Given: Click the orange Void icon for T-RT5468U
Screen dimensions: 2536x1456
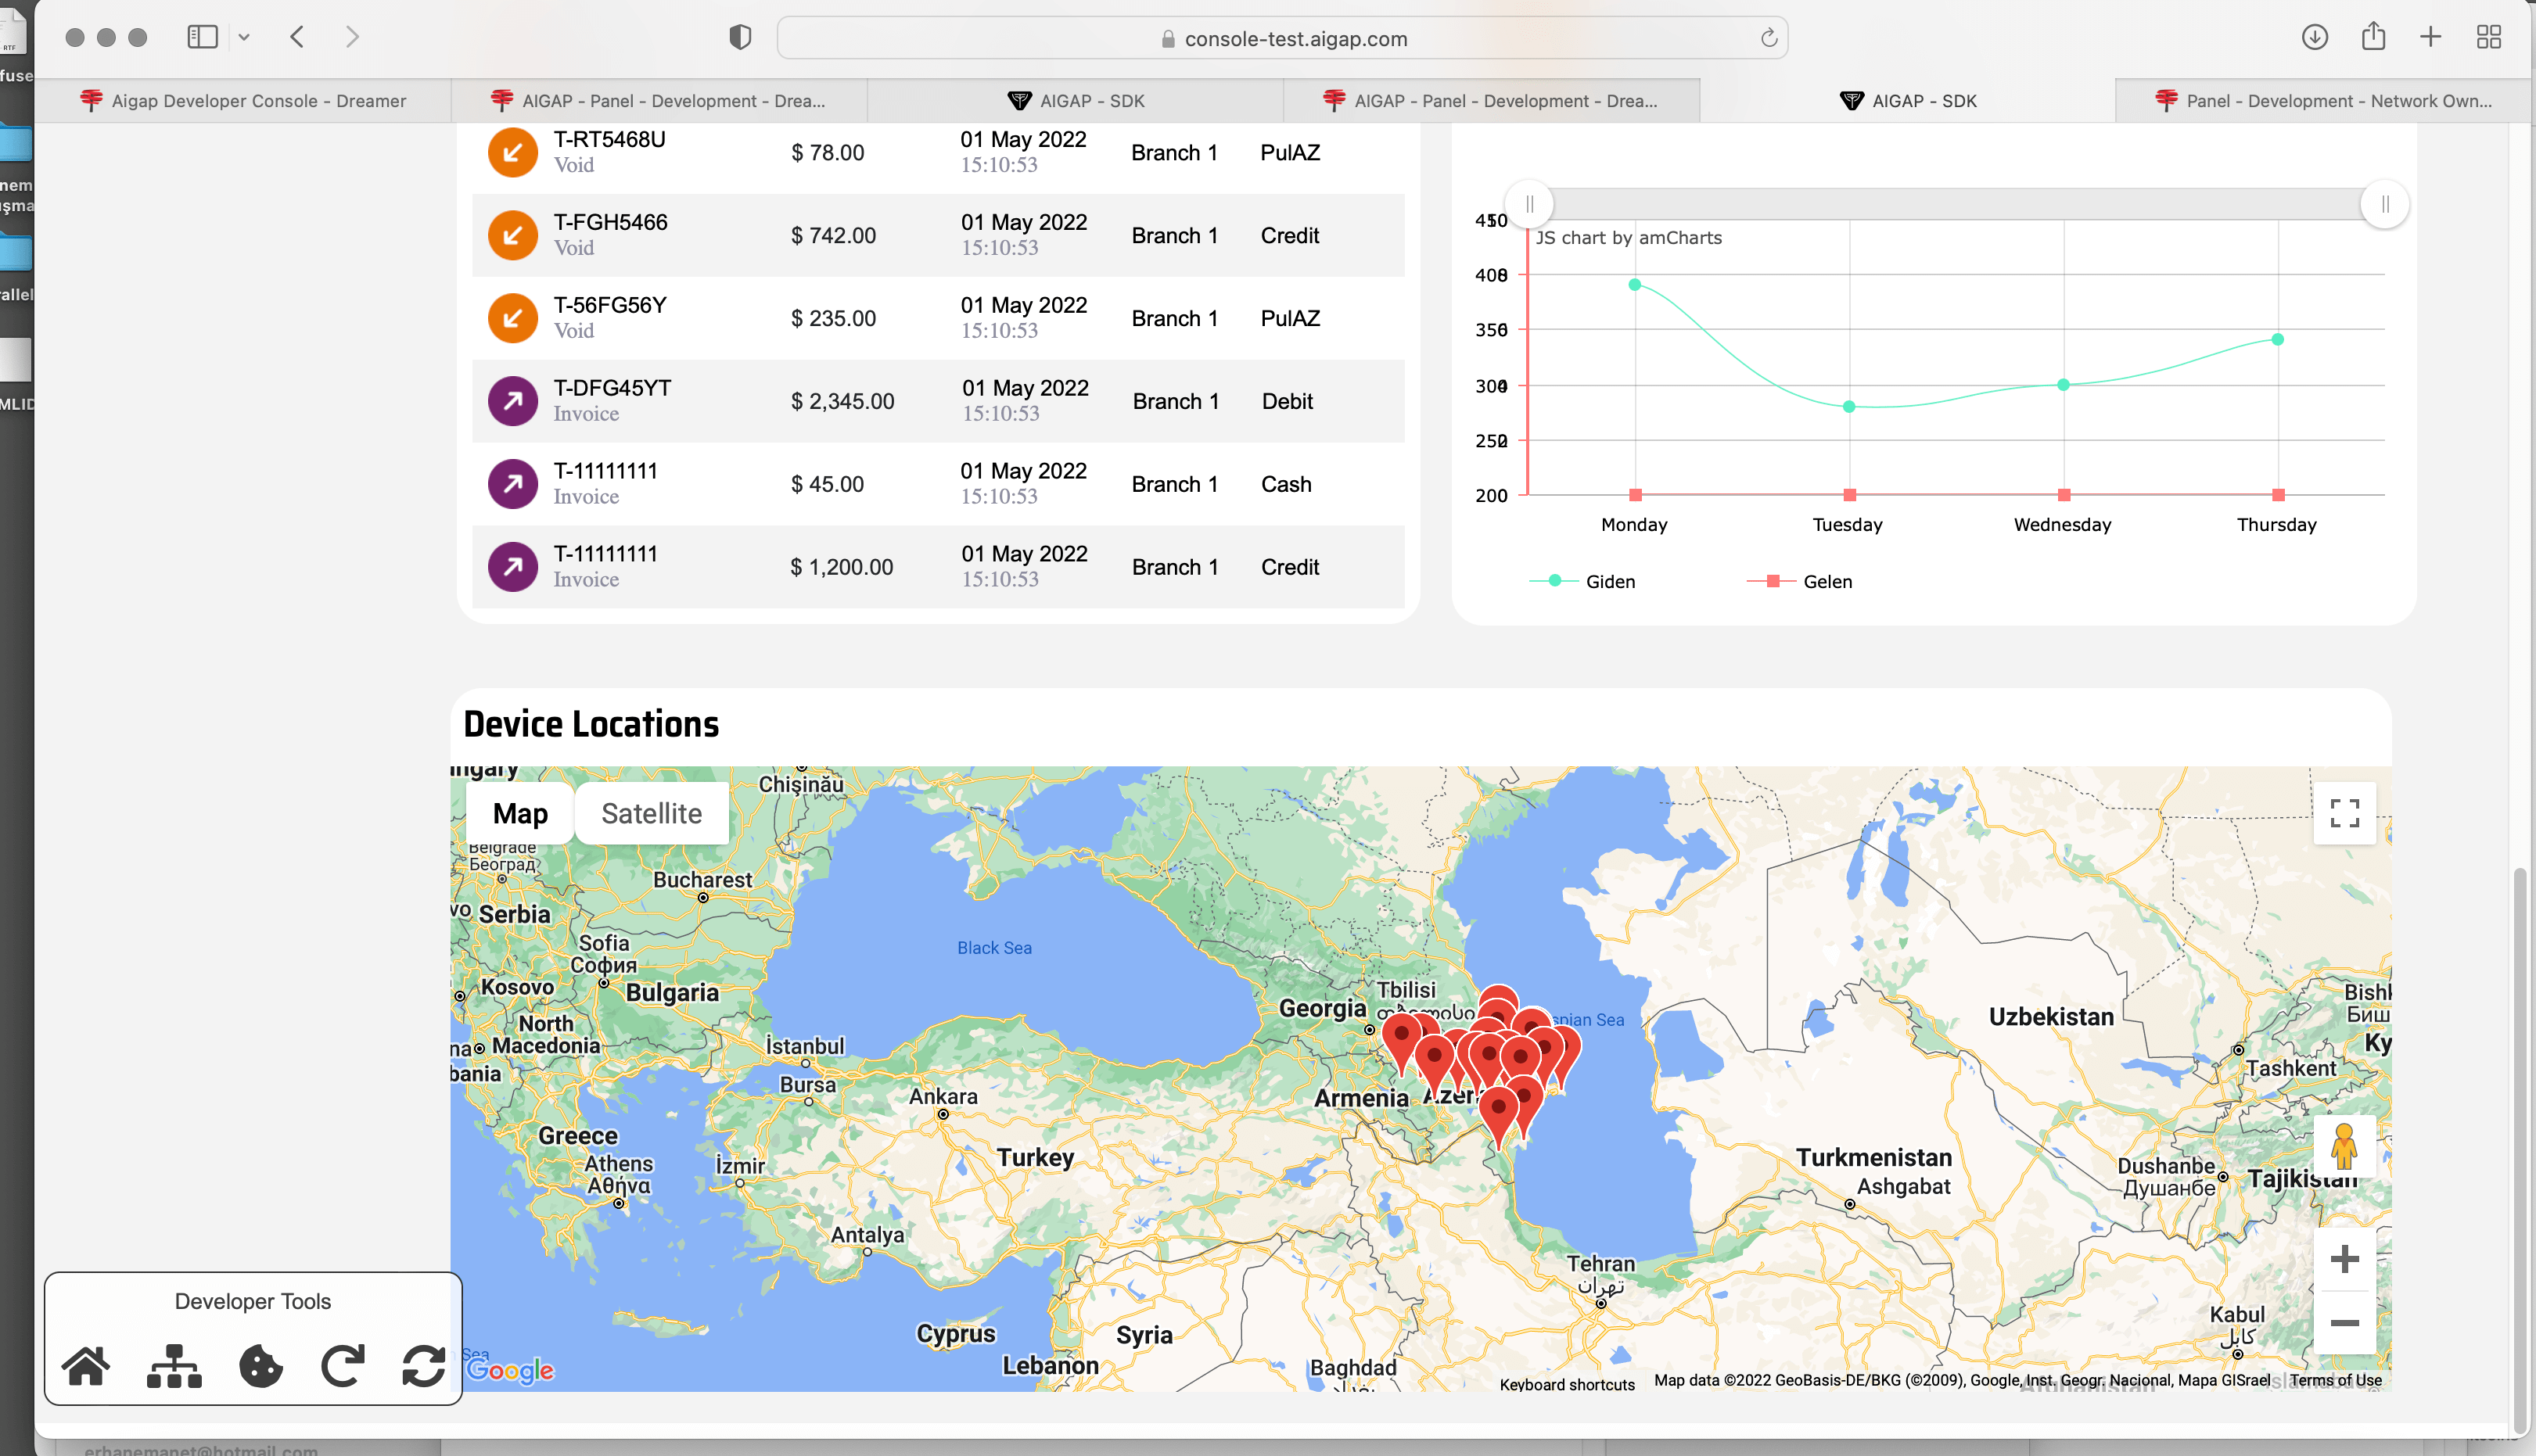Looking at the screenshot, I should click(512, 152).
